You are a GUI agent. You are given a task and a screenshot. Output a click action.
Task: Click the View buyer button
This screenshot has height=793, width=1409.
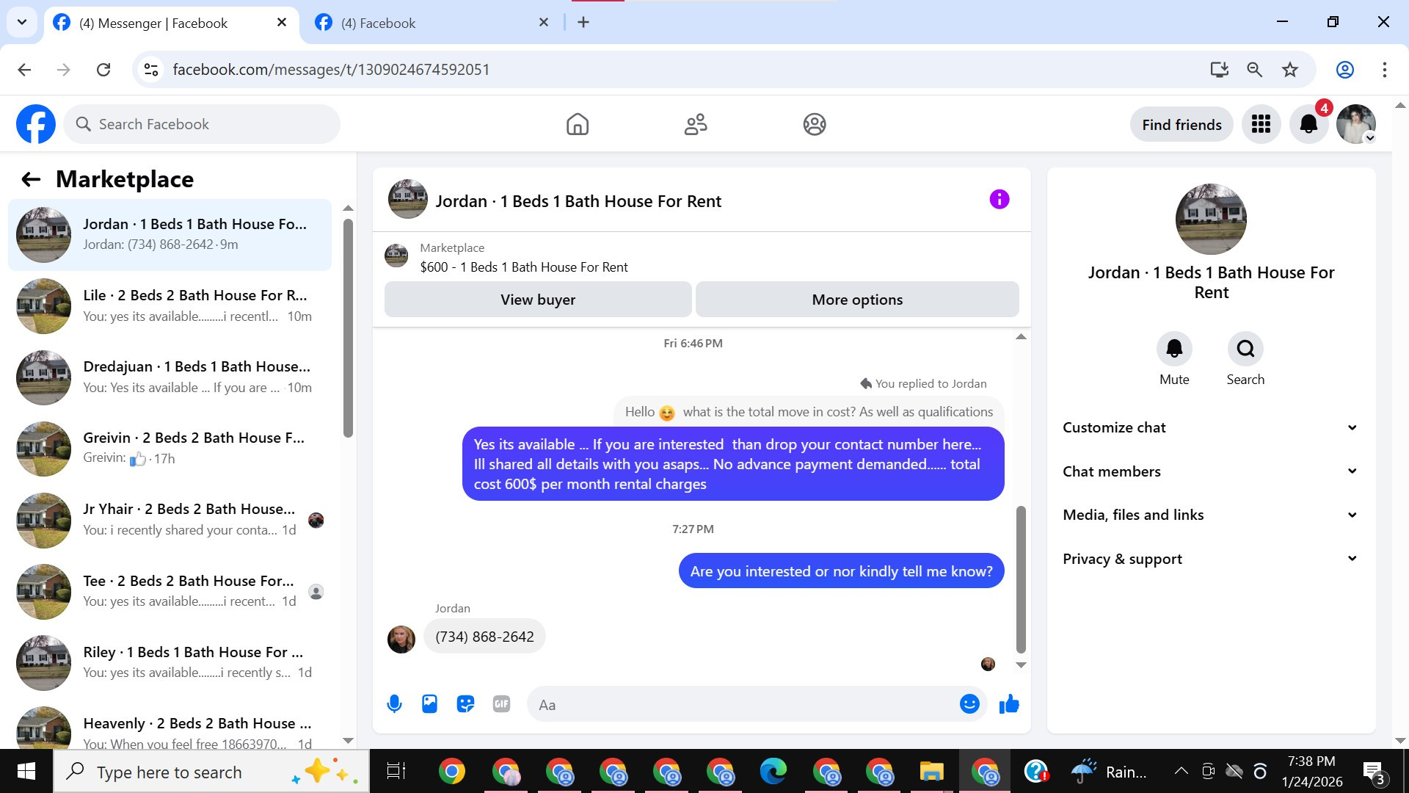[538, 300]
